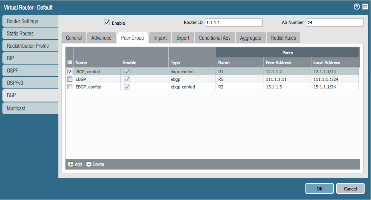Open the Redist Rules tab
The height and width of the screenshot is (200, 371).
[283, 38]
